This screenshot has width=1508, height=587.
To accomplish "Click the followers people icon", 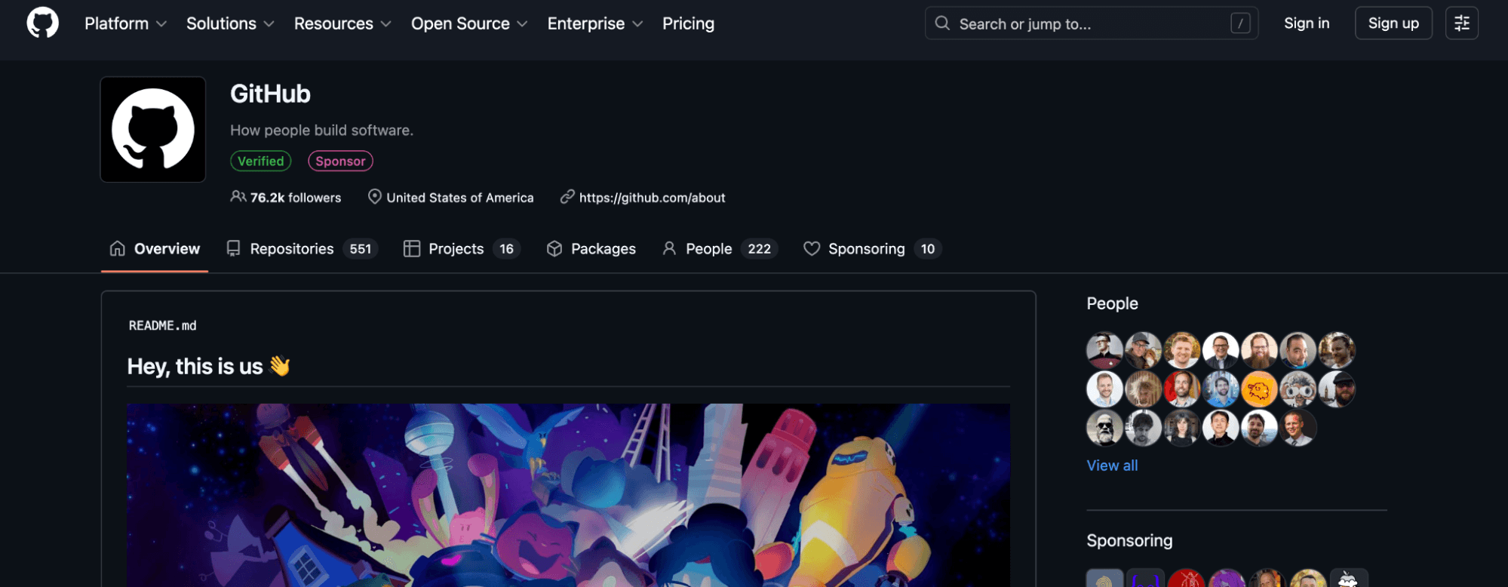I will (238, 197).
